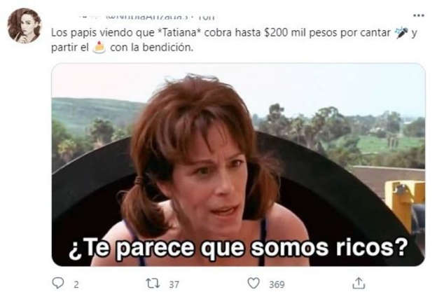Select the like count 369

pos(277,284)
